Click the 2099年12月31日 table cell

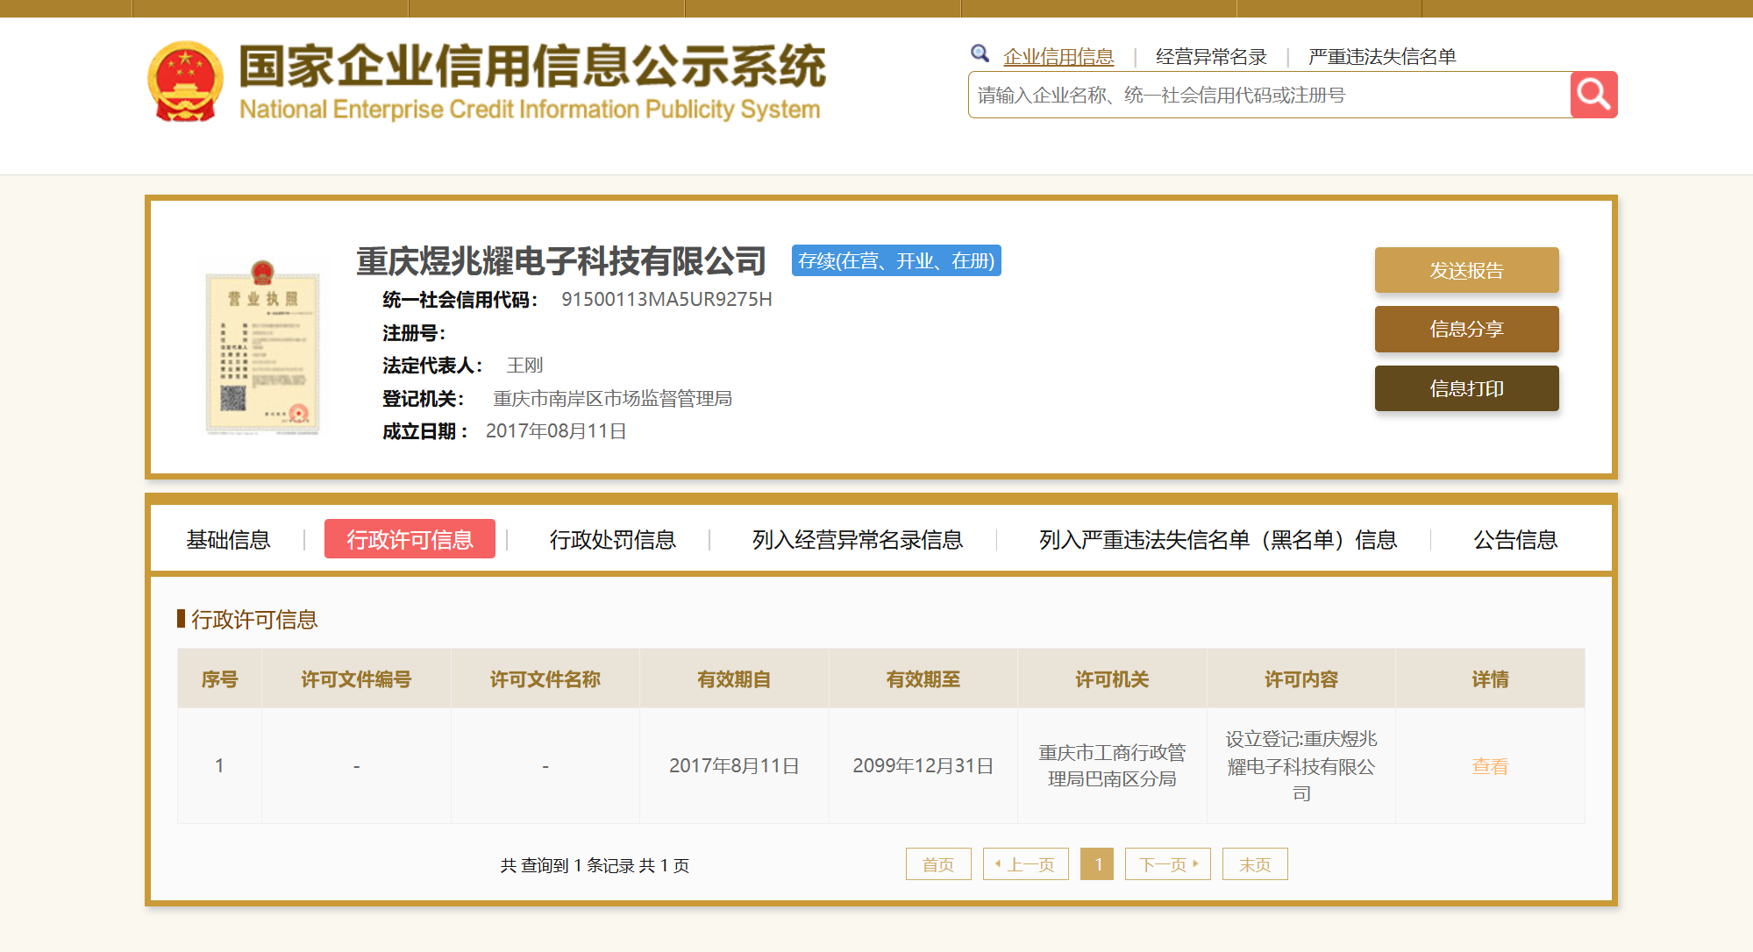(923, 765)
